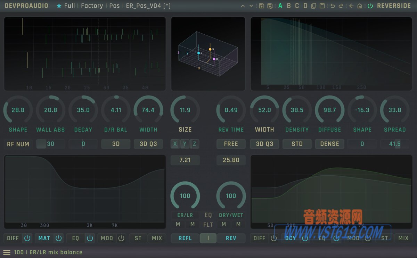Click SHAPE knob showing 28.8
The width and height of the screenshot is (417, 258).
pyautogui.click(x=18, y=110)
